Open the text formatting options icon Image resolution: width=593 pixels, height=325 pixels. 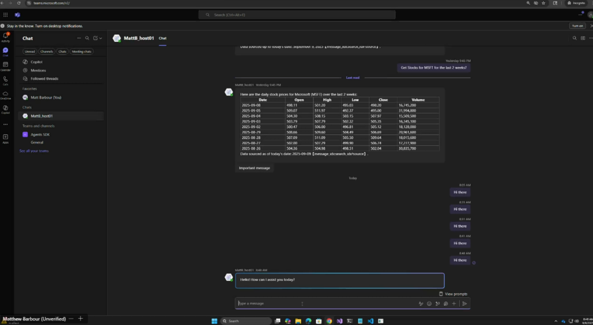pos(420,304)
